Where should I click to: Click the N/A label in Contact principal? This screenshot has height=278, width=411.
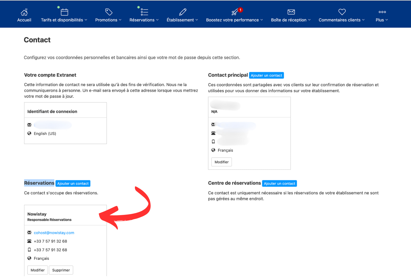pos(214,112)
